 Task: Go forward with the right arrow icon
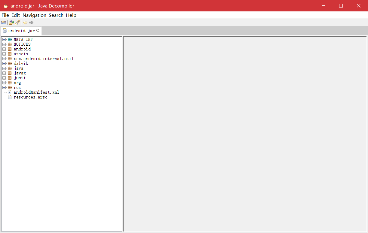coord(31,23)
